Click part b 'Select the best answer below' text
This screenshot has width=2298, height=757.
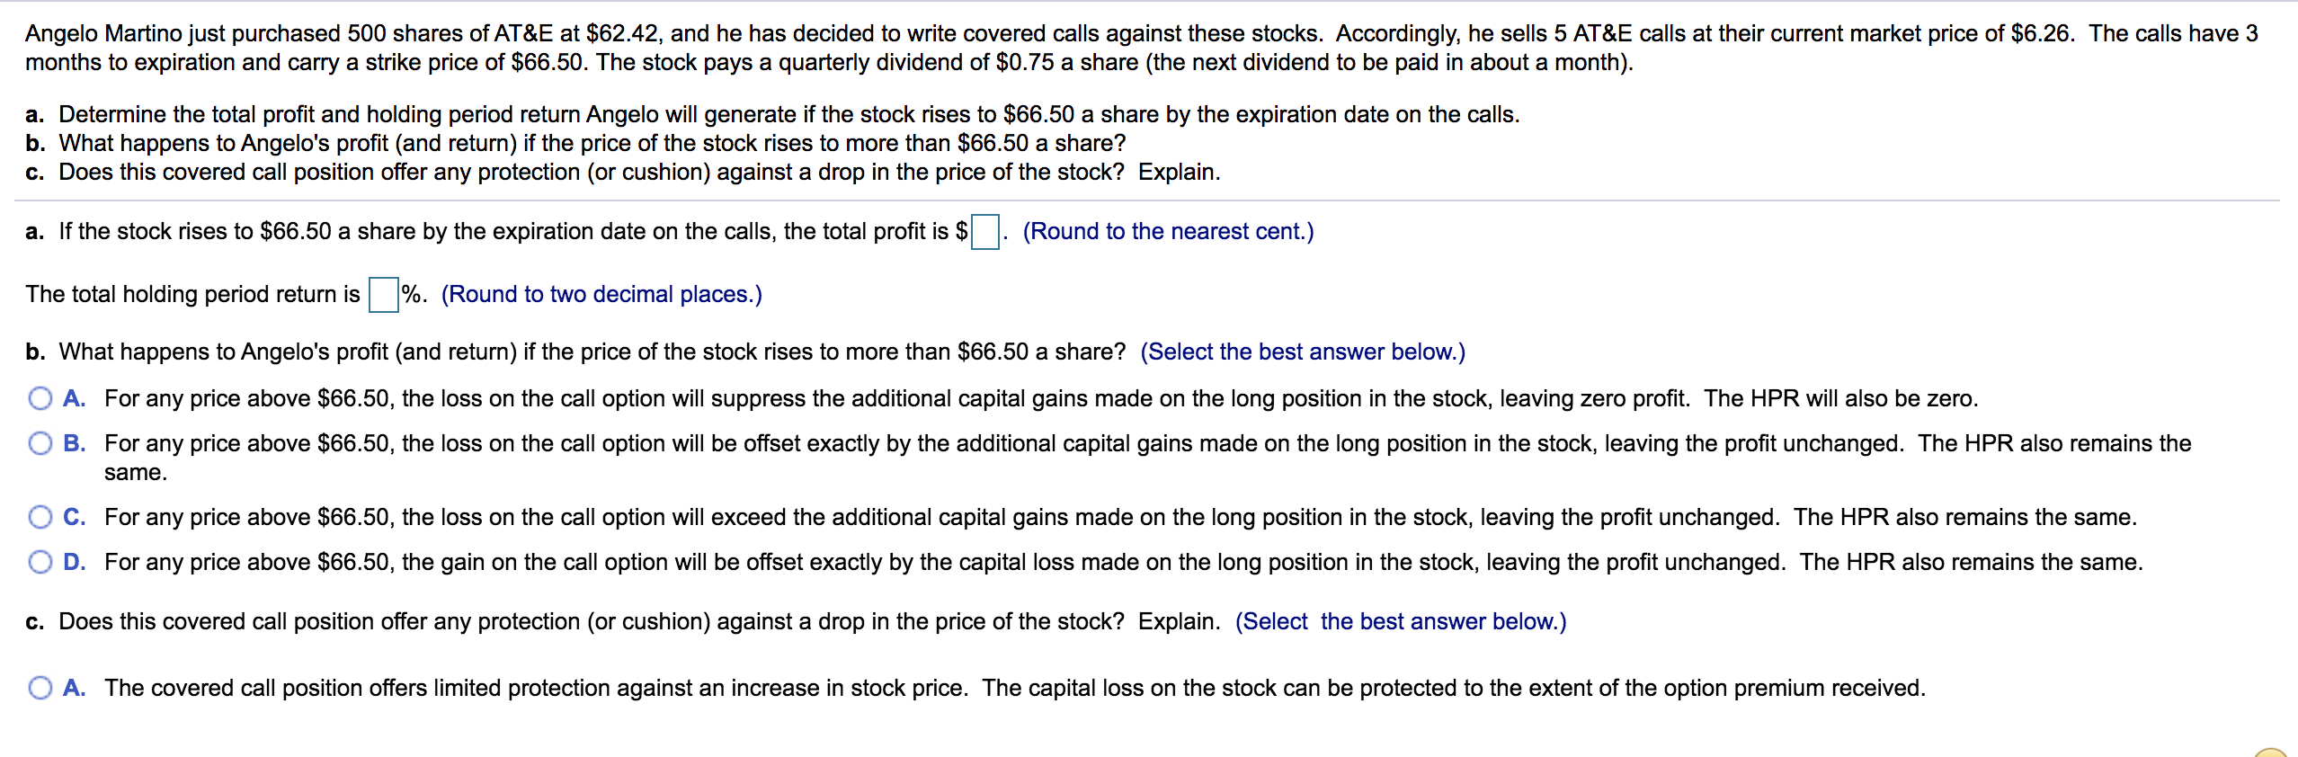coord(1303,352)
